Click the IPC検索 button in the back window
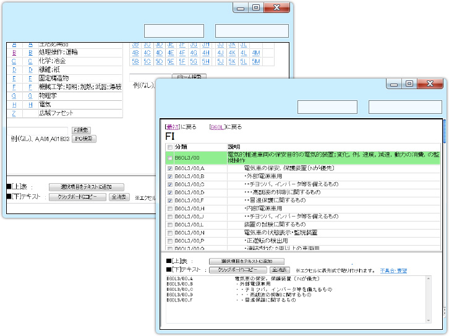This screenshot has width=449, height=336. coord(83,139)
